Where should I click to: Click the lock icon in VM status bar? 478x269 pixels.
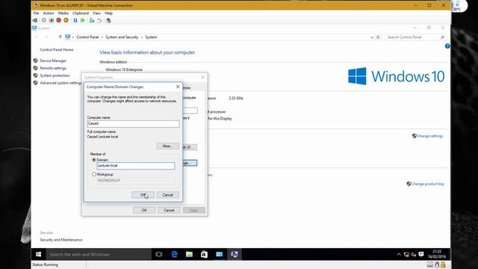443,265
